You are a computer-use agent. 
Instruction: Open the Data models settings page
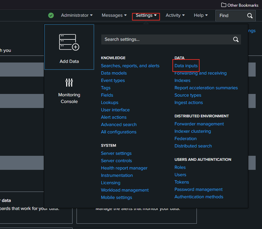coord(114,73)
